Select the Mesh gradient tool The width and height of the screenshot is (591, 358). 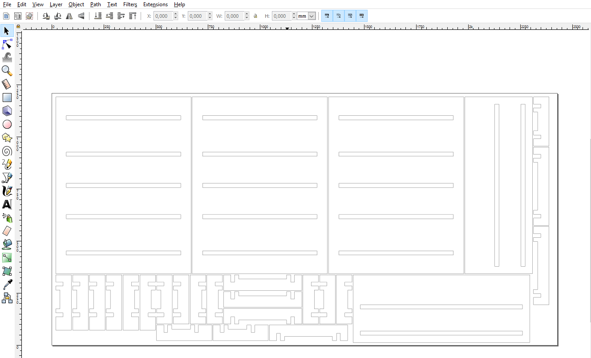pos(7,271)
